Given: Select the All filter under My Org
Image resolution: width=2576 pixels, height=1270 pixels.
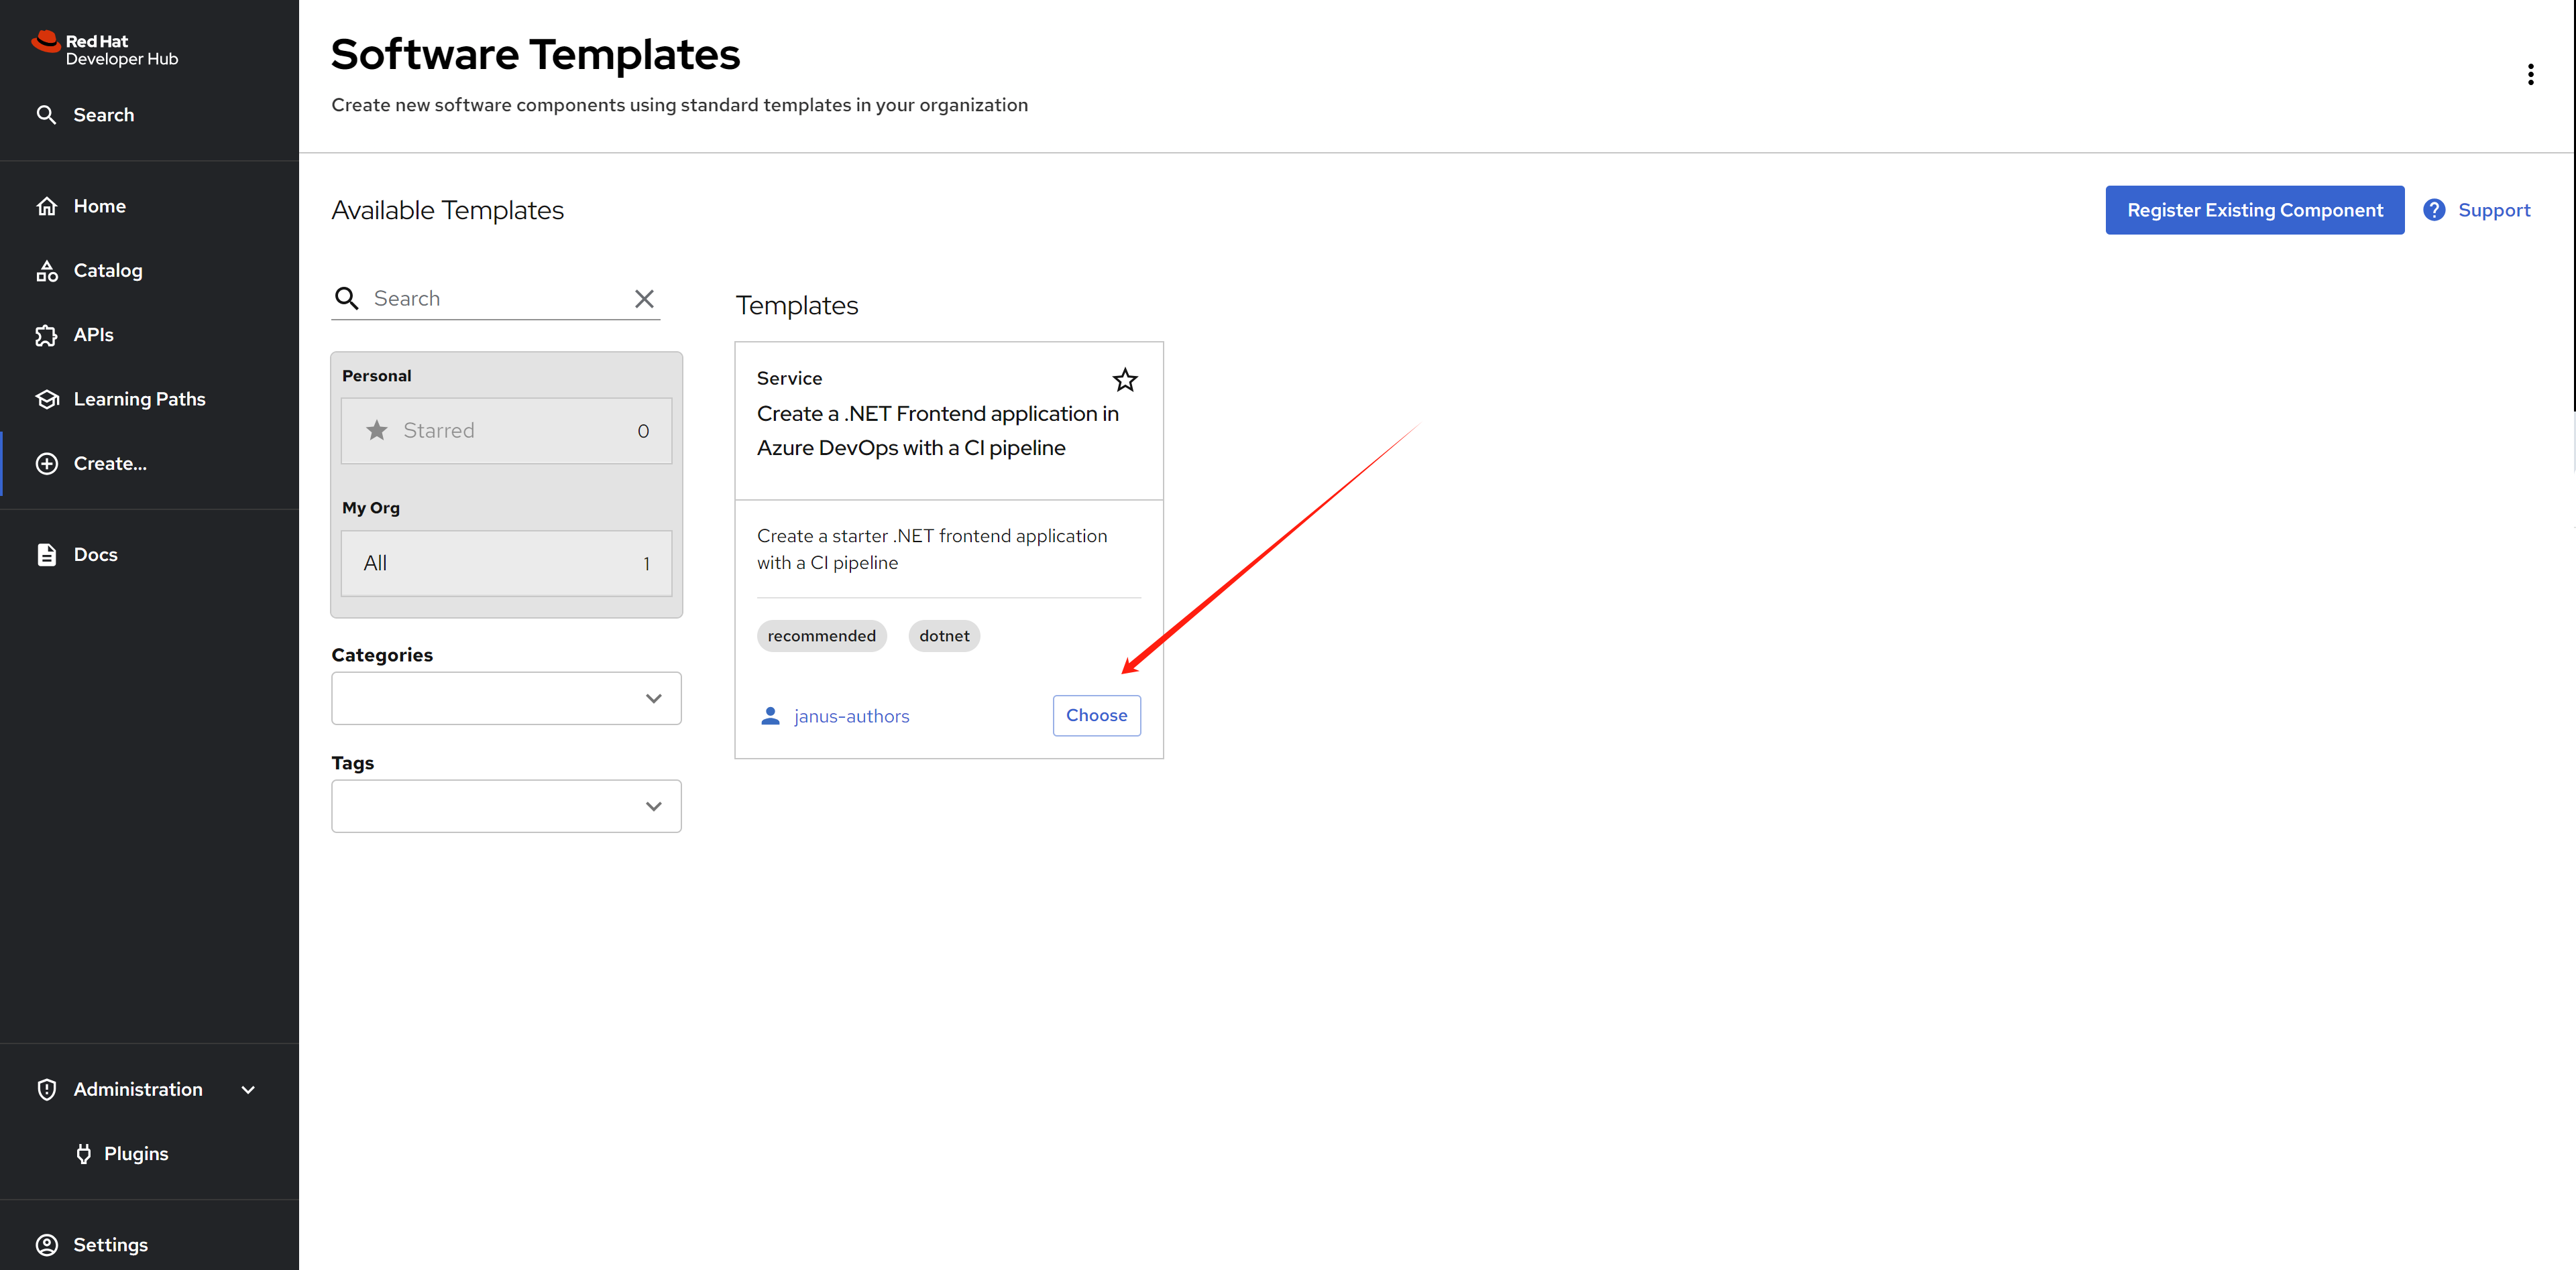Looking at the screenshot, I should pyautogui.click(x=506, y=564).
